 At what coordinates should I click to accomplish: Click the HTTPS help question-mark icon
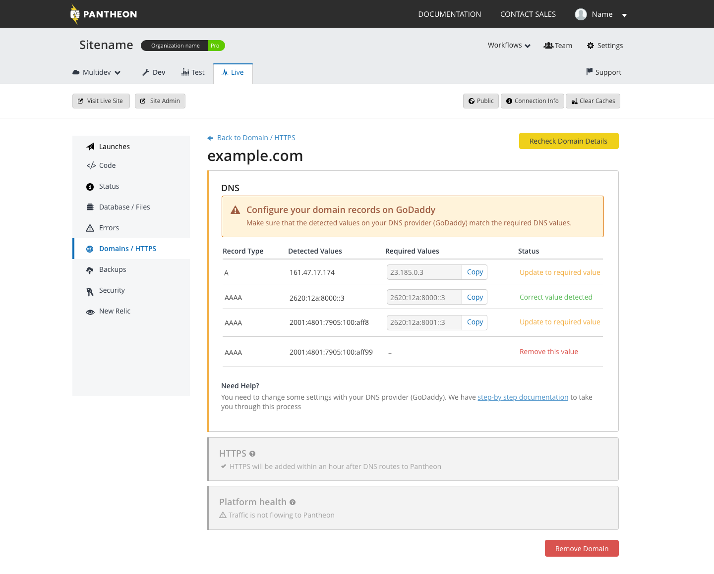[252, 454]
